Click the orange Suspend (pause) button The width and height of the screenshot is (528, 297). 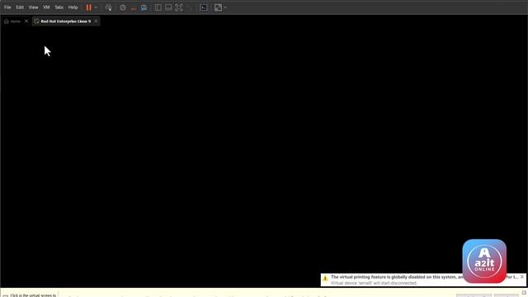(x=88, y=7)
